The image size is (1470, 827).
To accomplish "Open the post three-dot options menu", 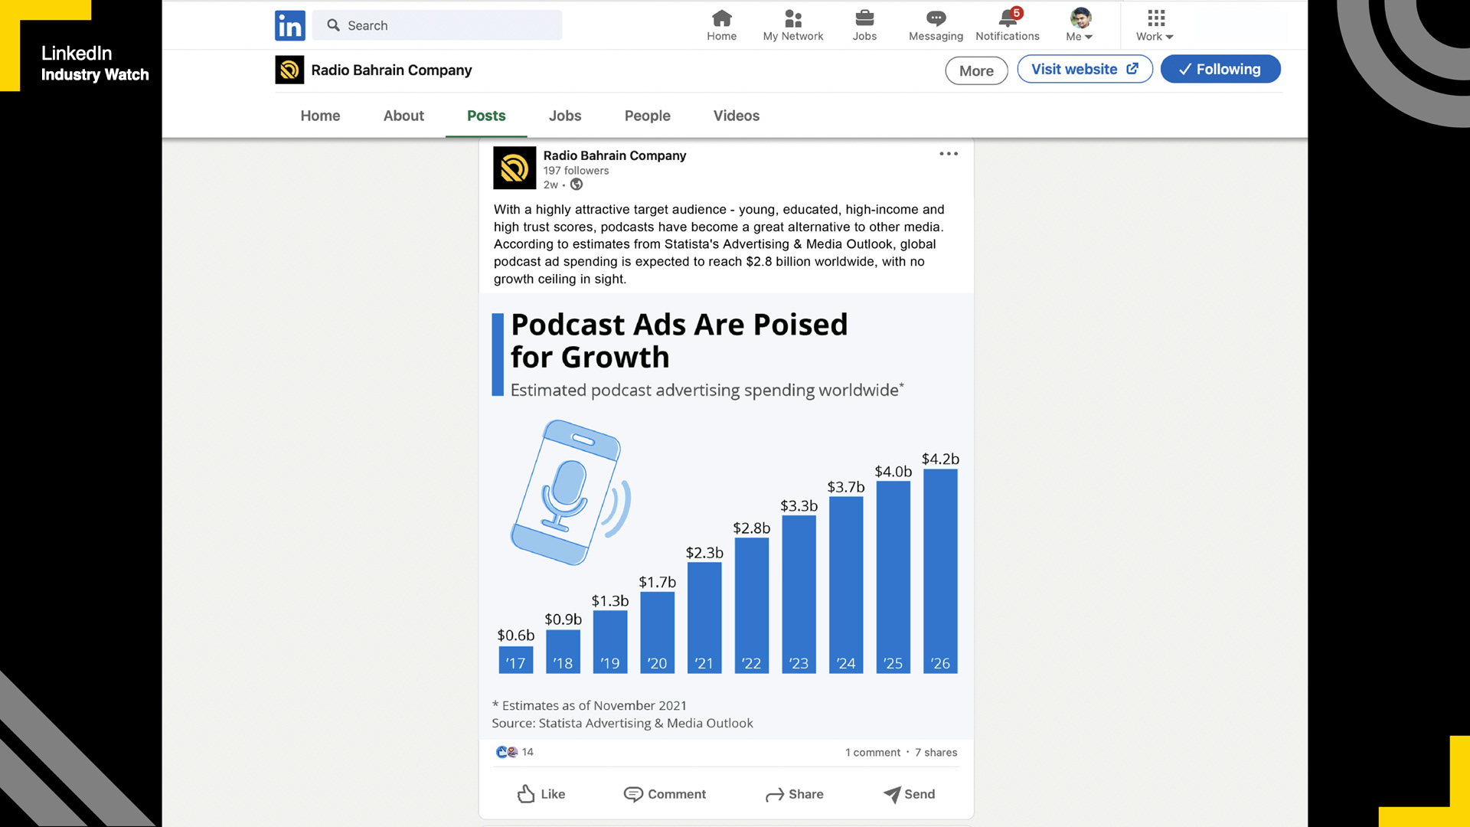I will click(949, 154).
